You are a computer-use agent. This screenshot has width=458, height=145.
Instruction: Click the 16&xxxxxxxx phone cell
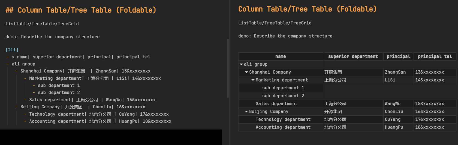430,112
